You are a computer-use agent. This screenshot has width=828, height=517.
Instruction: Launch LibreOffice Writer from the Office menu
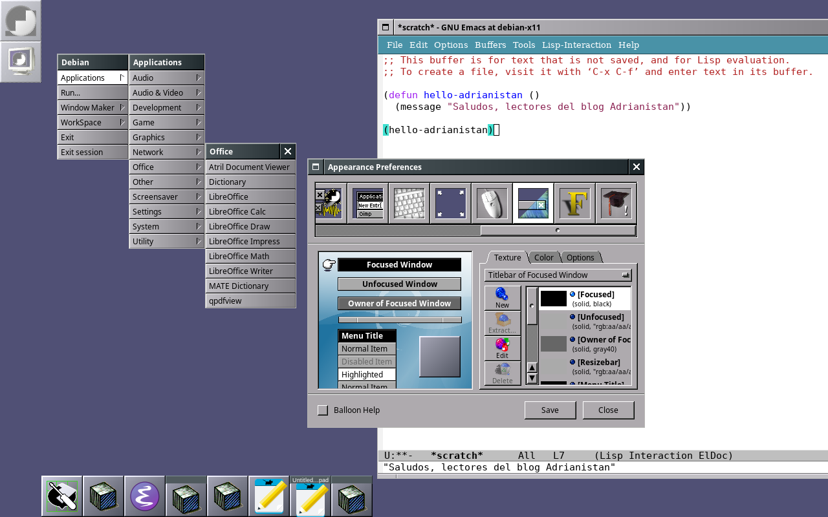click(250, 271)
